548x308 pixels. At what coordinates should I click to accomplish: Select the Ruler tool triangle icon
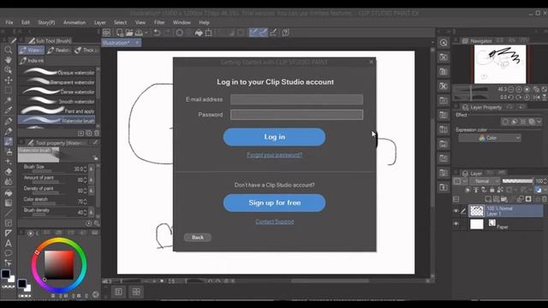coord(9,233)
